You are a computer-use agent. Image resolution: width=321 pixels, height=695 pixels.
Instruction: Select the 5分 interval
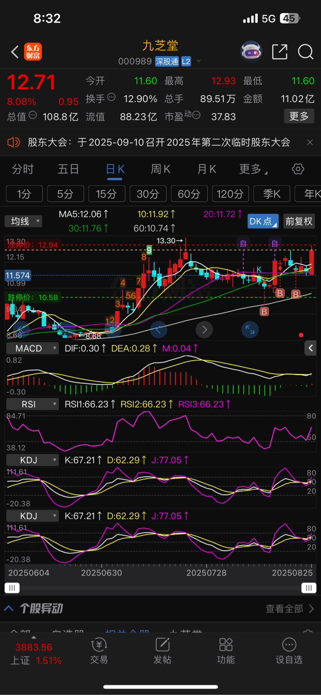(x=65, y=194)
